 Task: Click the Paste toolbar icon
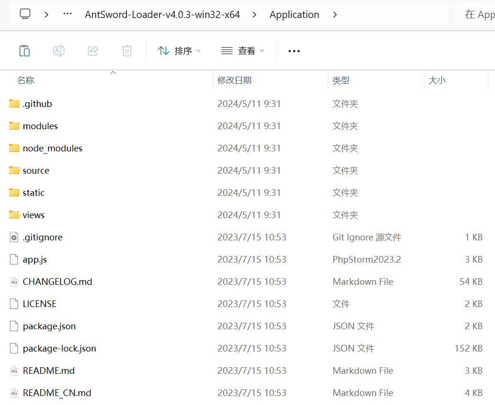coord(25,51)
